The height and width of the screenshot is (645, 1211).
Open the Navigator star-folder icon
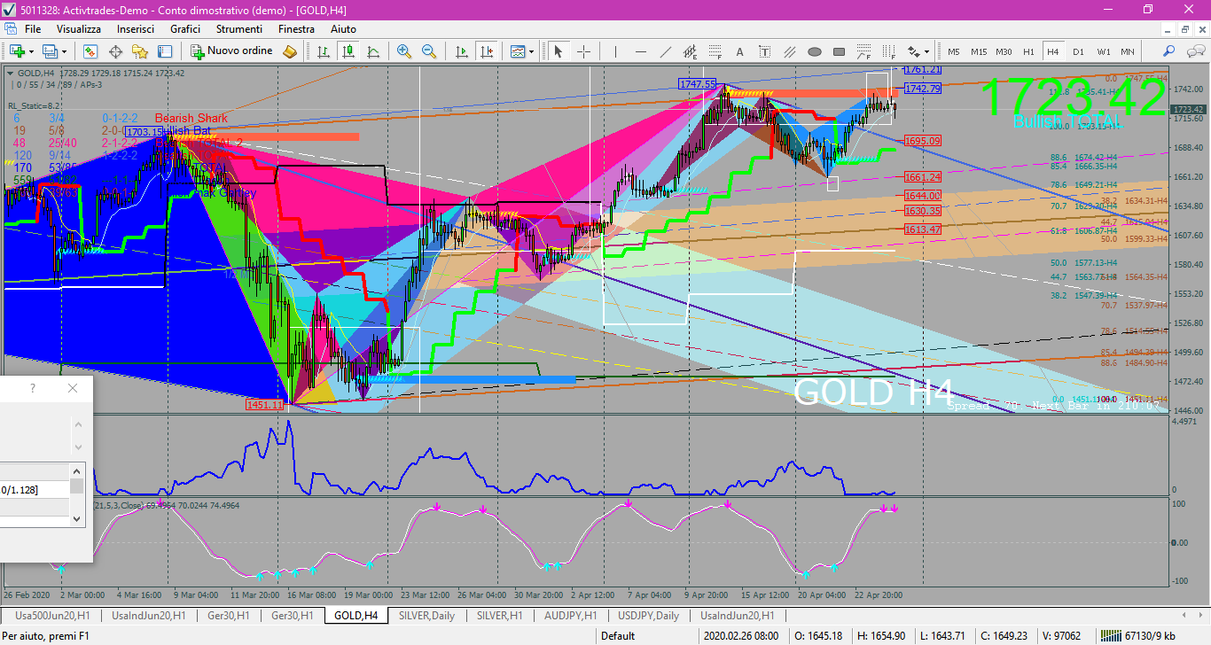pyautogui.click(x=140, y=51)
